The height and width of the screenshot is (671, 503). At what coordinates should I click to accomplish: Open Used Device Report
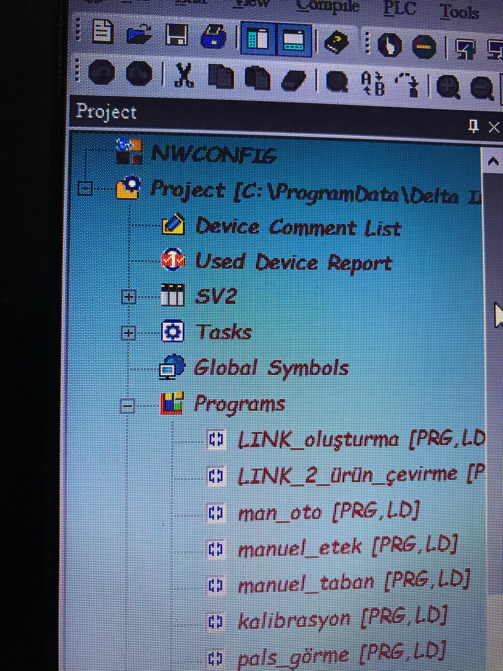[293, 262]
